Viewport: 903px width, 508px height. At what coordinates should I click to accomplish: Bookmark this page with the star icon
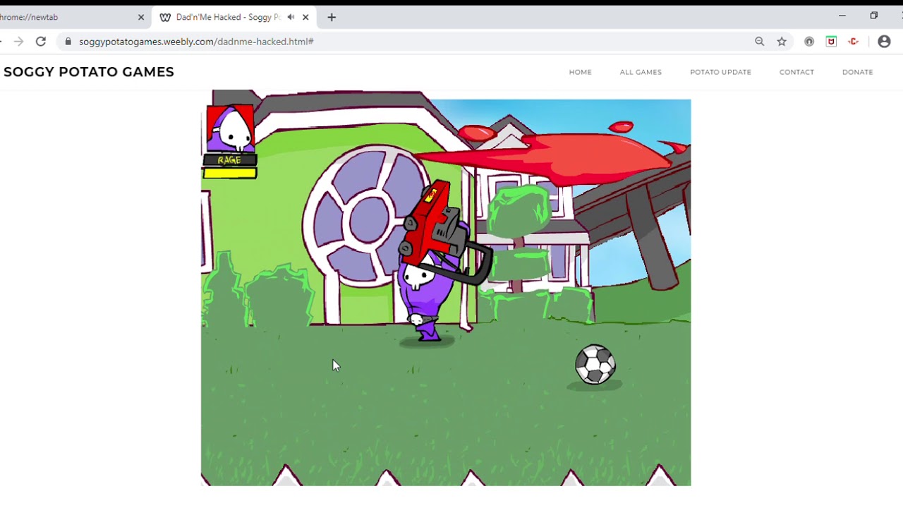[x=782, y=42]
